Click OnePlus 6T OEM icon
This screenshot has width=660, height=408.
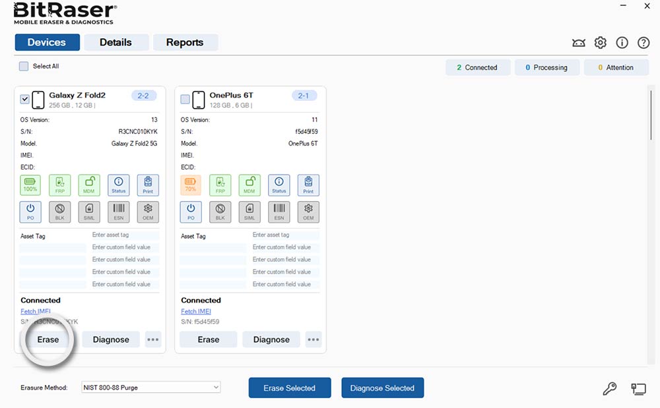click(x=308, y=212)
